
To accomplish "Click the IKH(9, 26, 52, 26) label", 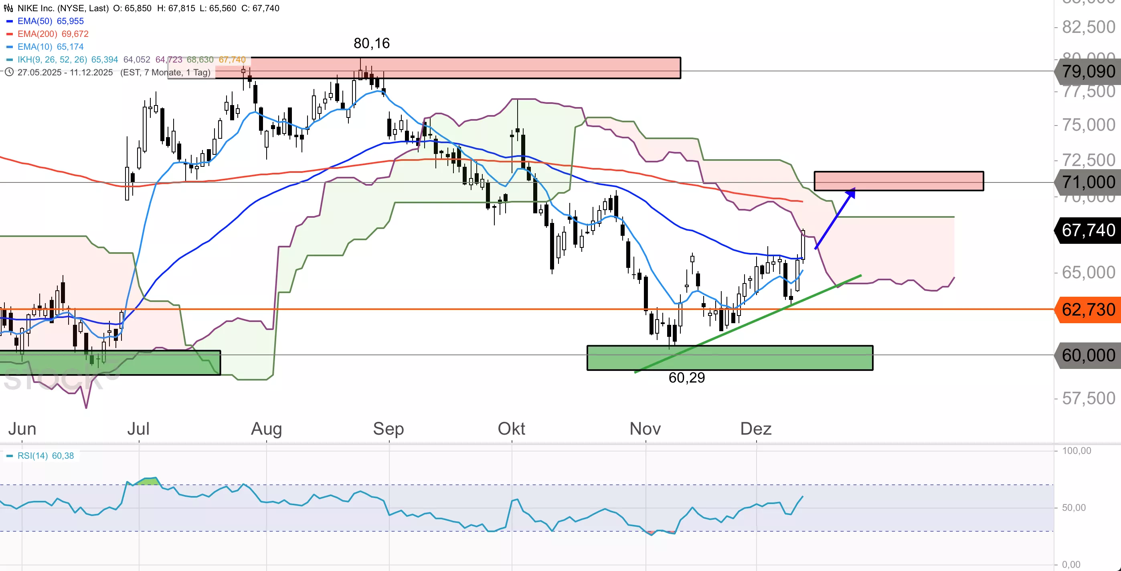I will point(52,60).
